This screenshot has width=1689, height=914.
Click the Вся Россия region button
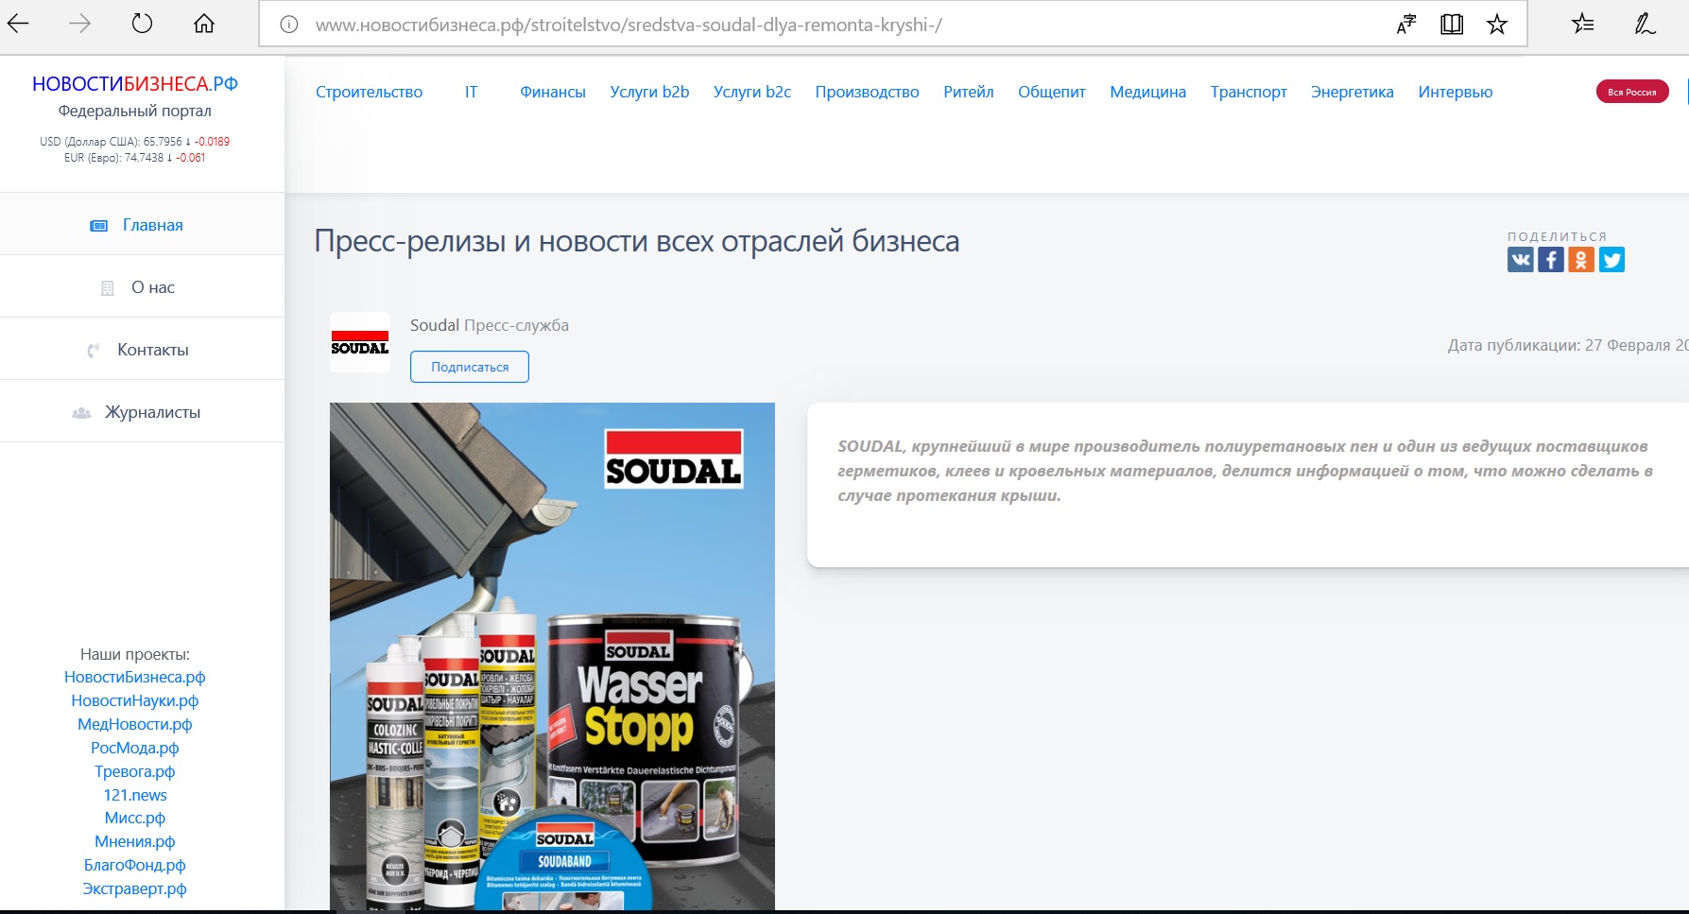click(x=1632, y=92)
